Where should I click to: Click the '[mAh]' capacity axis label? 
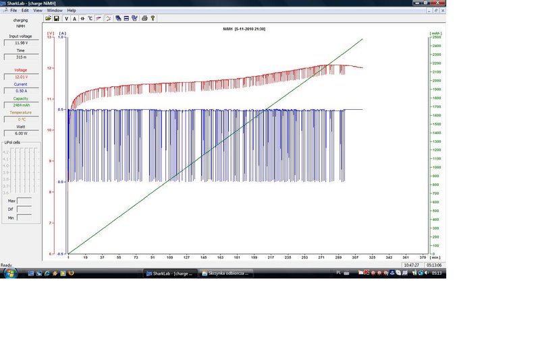(435, 33)
